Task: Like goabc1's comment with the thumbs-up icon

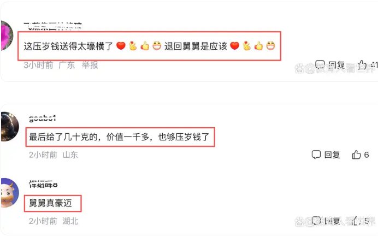Action: coord(356,155)
